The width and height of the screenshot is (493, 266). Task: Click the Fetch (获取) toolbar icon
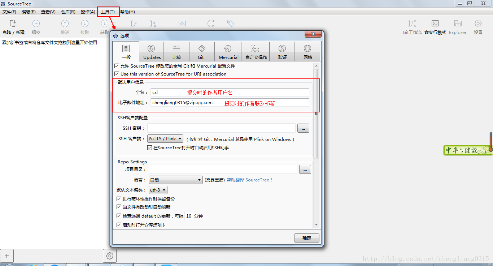click(x=104, y=24)
